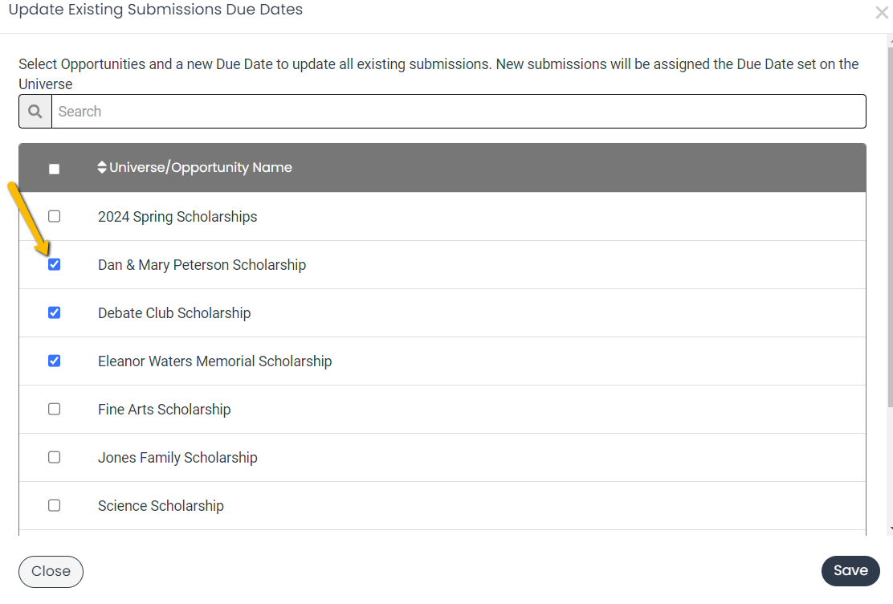Select the Science Scholarship row label
The height and width of the screenshot is (604, 893).
[161, 506]
